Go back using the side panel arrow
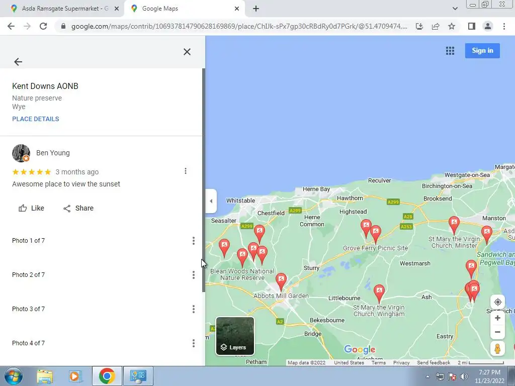The width and height of the screenshot is (515, 386). (x=18, y=62)
